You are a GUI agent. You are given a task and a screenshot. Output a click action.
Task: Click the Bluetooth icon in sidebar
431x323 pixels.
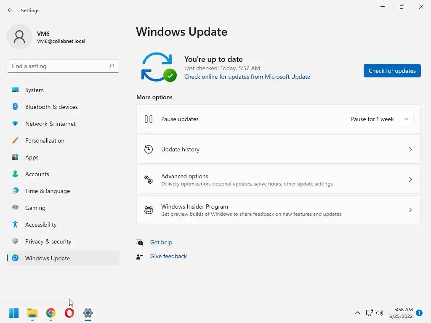(15, 106)
